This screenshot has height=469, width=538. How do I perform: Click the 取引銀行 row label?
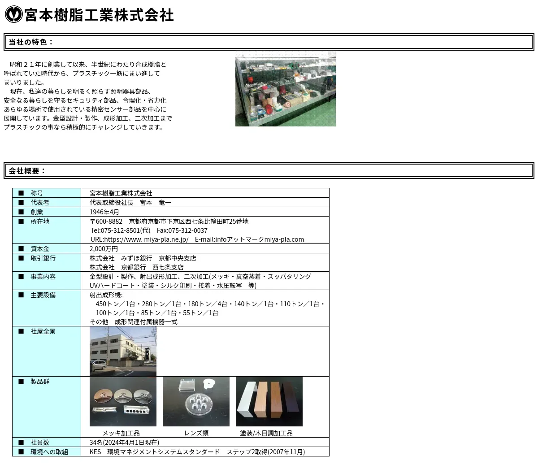[43, 258]
